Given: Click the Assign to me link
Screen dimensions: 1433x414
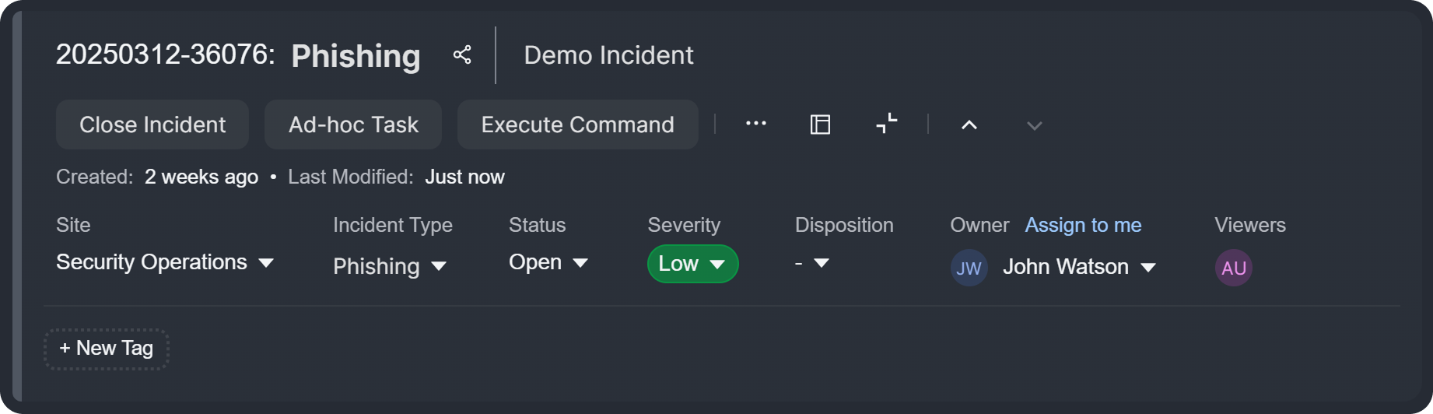Looking at the screenshot, I should coord(1083,225).
